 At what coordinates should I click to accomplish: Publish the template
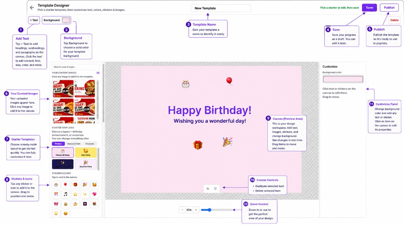pyautogui.click(x=389, y=8)
